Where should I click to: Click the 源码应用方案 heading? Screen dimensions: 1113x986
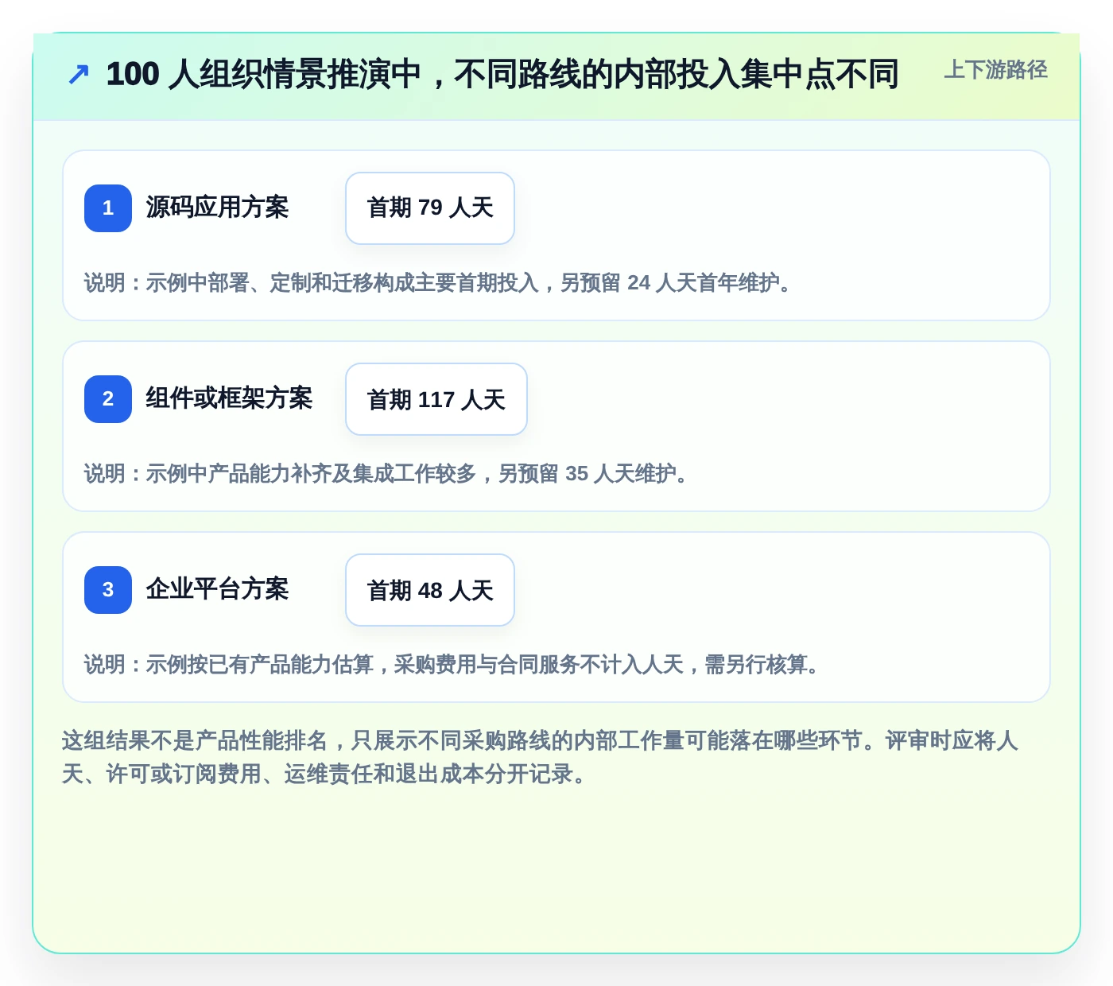(x=217, y=208)
